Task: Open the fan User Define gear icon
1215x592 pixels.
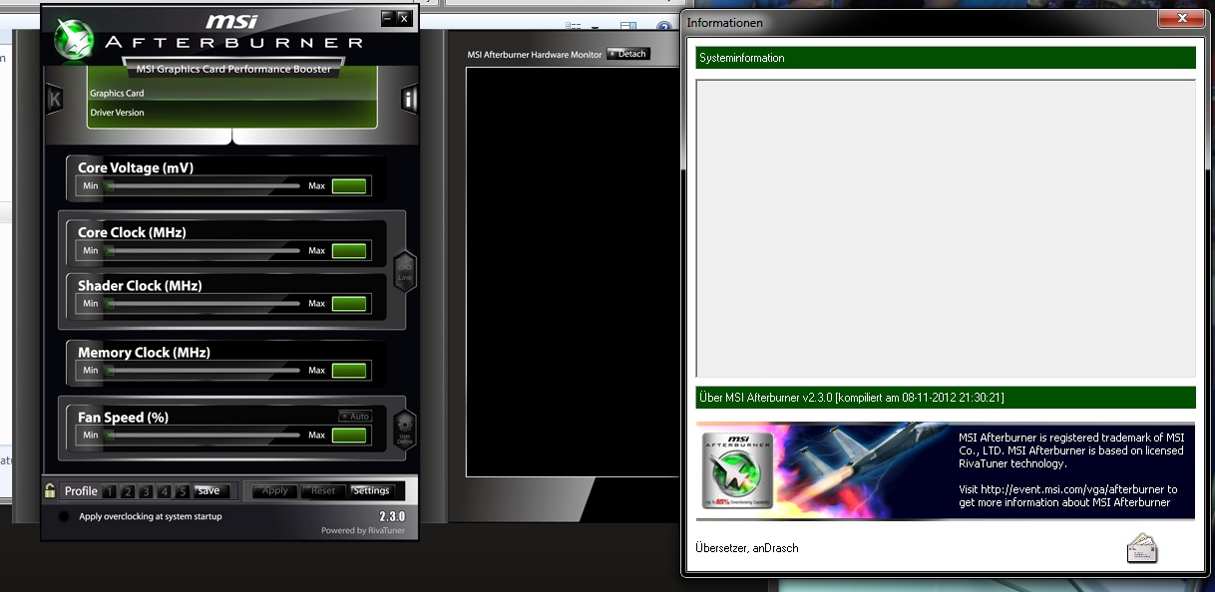Action: point(405,428)
